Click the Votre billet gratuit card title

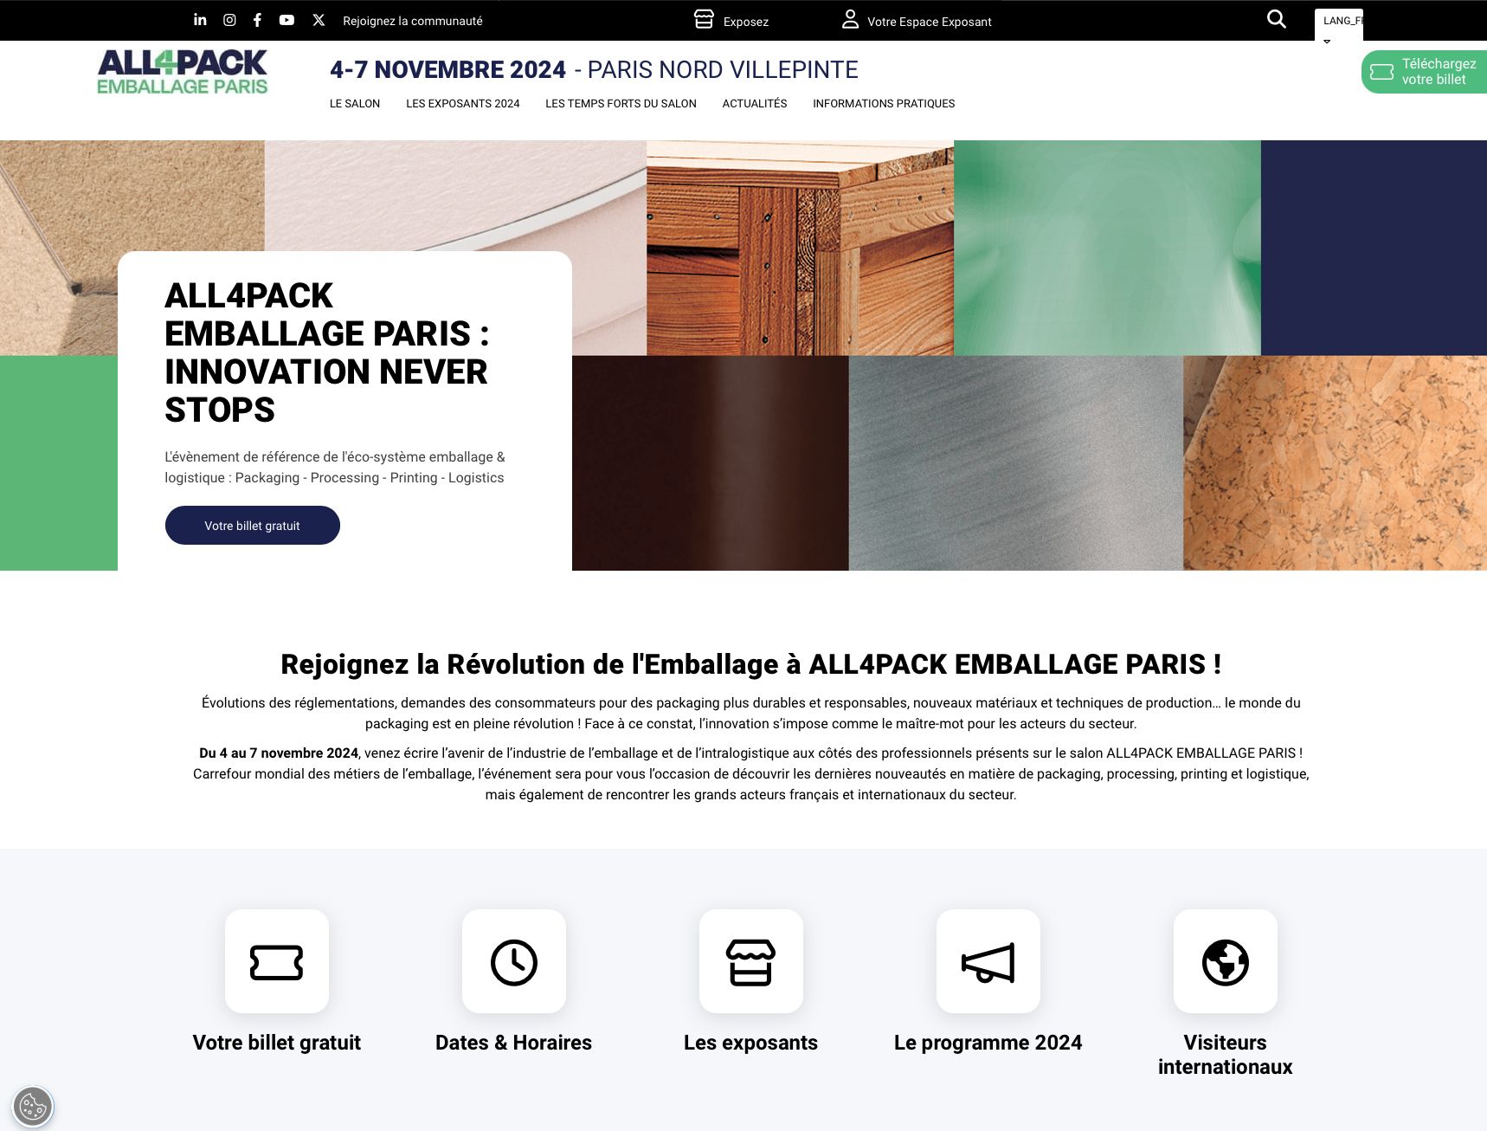tap(277, 1043)
